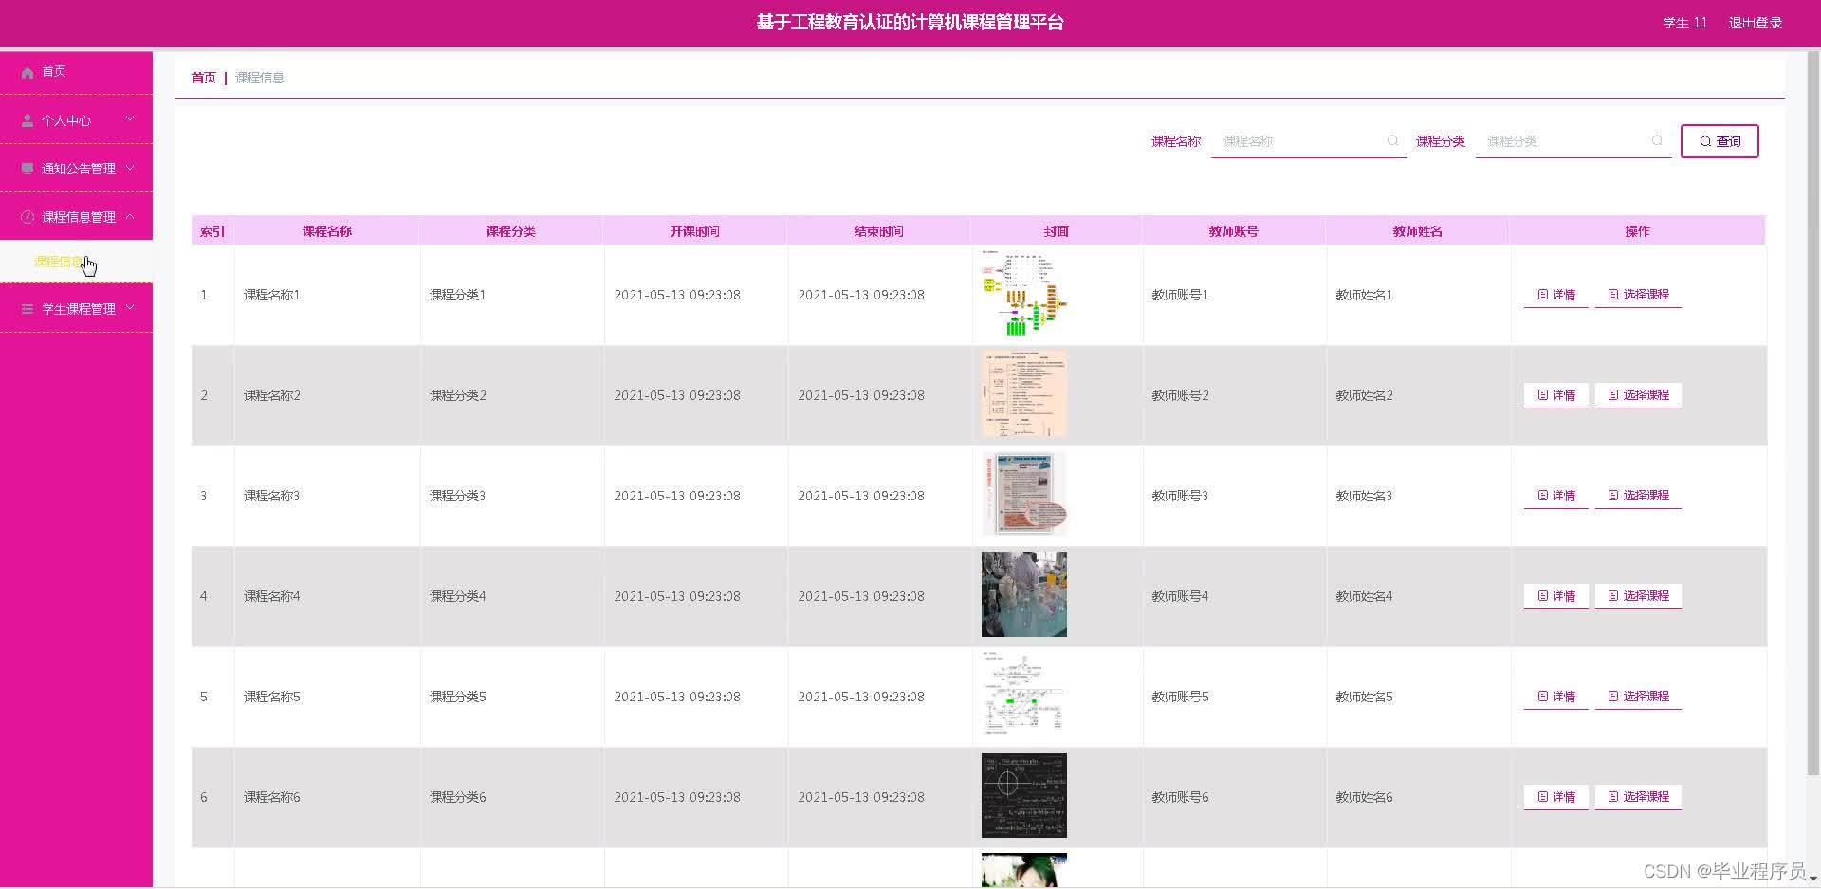Image resolution: width=1821 pixels, height=889 pixels.
Task: Click the home icon in the sidebar
Action: click(x=28, y=72)
